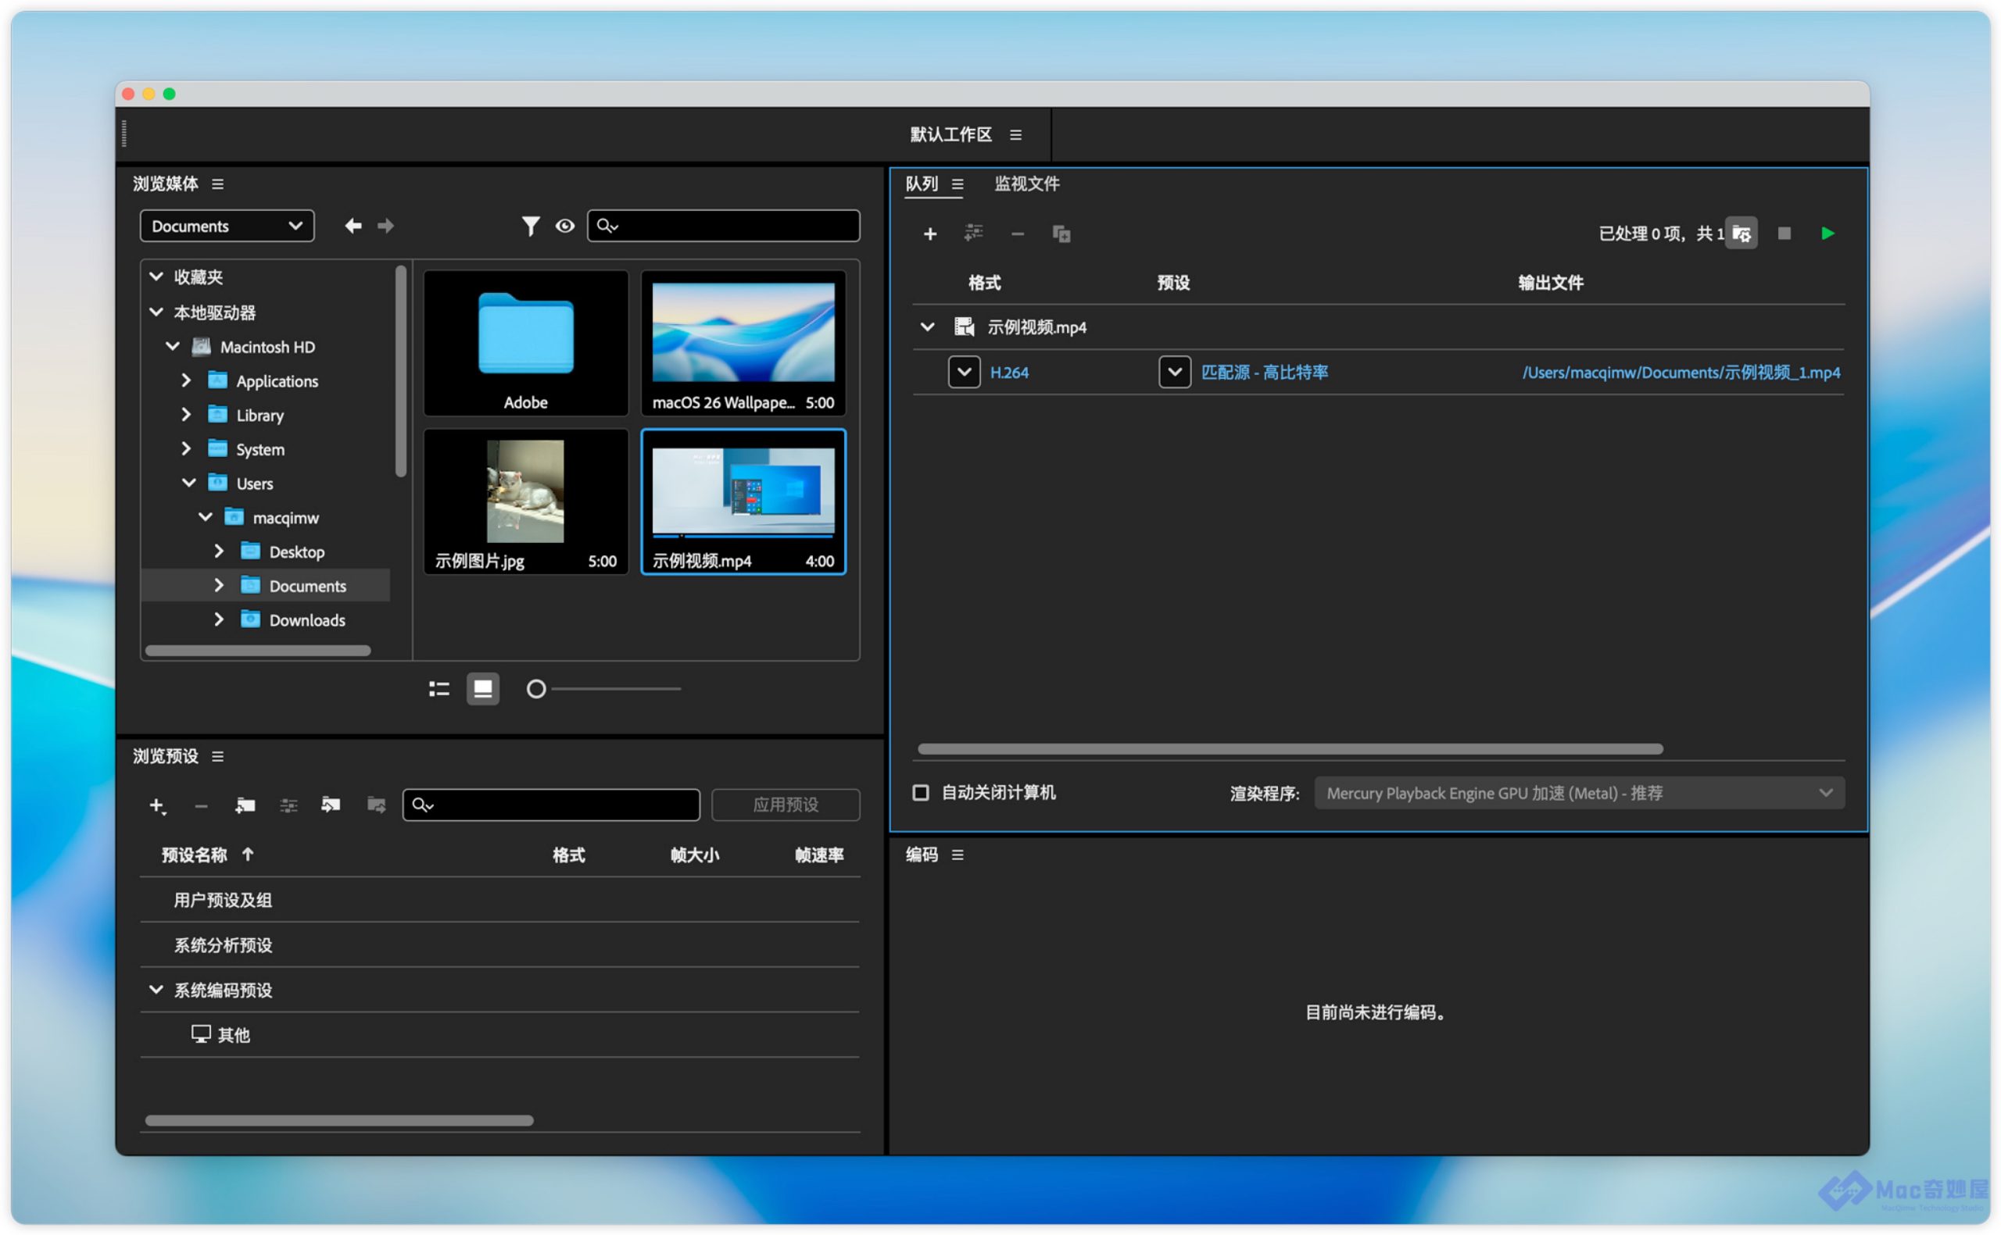Viewport: 2001px width, 1235px height.
Task: Click the Add Source plus icon in queue
Action: 930,234
